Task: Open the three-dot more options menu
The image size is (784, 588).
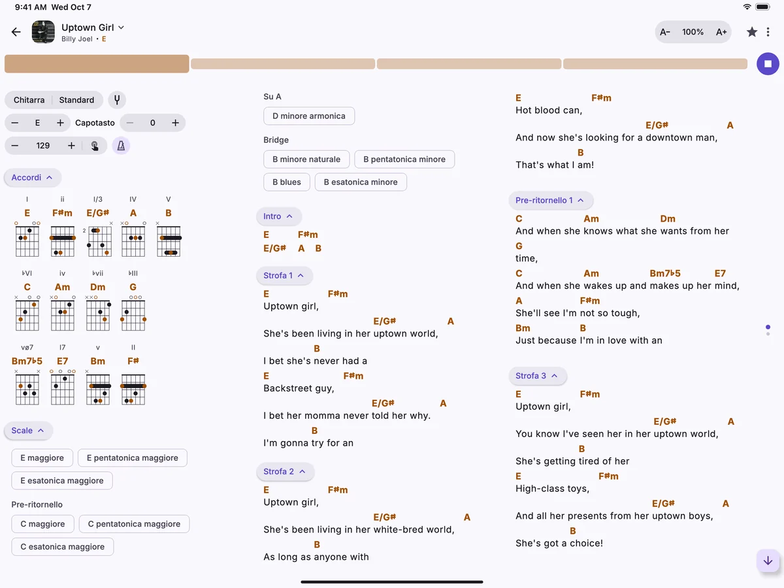Action: click(768, 32)
